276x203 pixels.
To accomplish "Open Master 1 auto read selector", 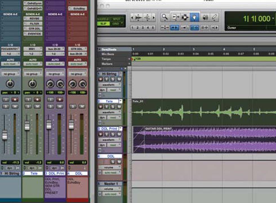I will (112, 194).
